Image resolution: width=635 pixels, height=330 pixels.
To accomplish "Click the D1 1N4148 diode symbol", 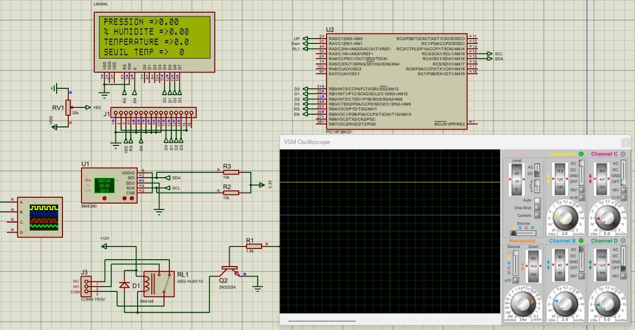I will click(x=124, y=285).
